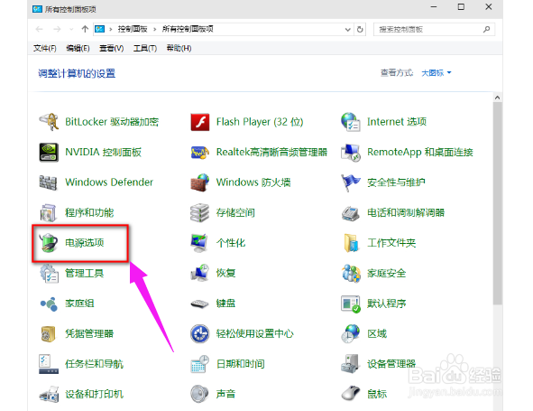Open the recent locations dropdown arrow

click(x=71, y=29)
